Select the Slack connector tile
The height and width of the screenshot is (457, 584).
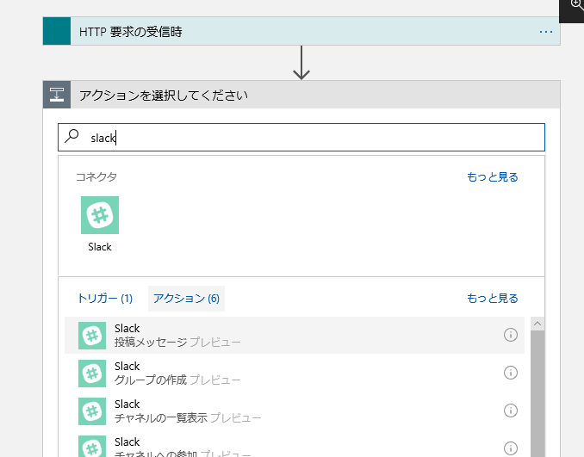pyautogui.click(x=100, y=215)
